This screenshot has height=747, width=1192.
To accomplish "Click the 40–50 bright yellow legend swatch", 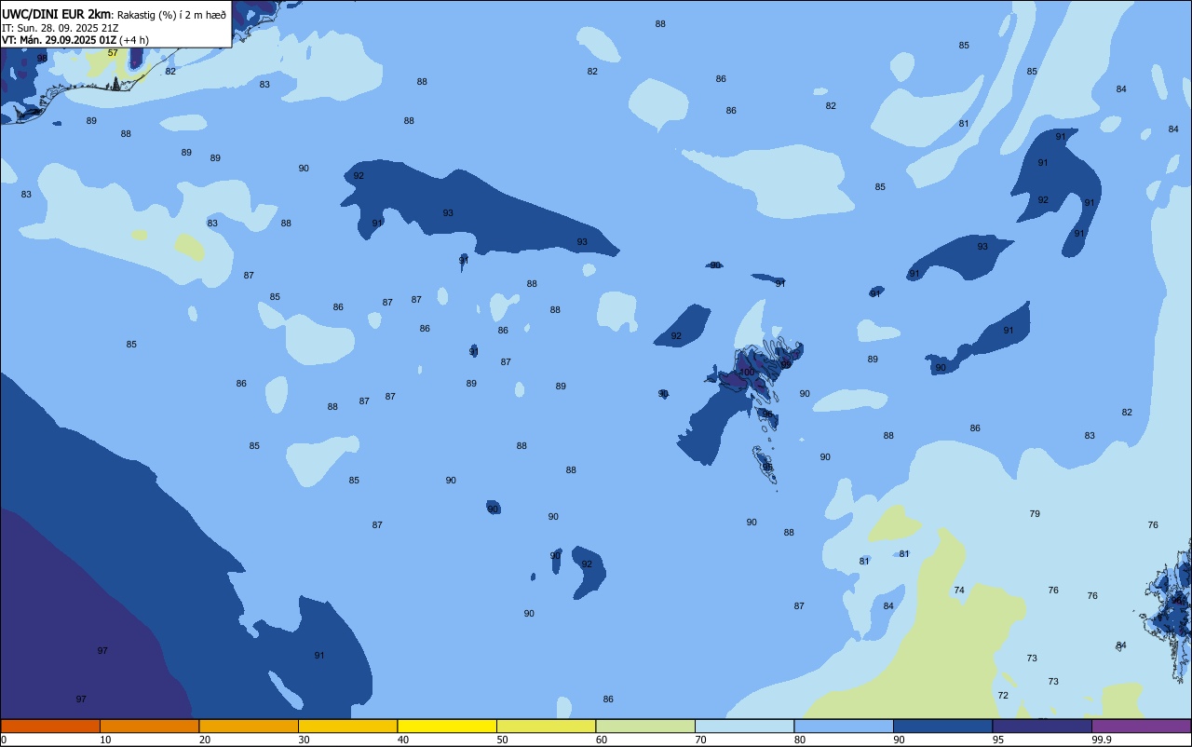I will click(447, 726).
